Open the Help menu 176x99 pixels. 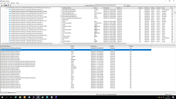17,3
